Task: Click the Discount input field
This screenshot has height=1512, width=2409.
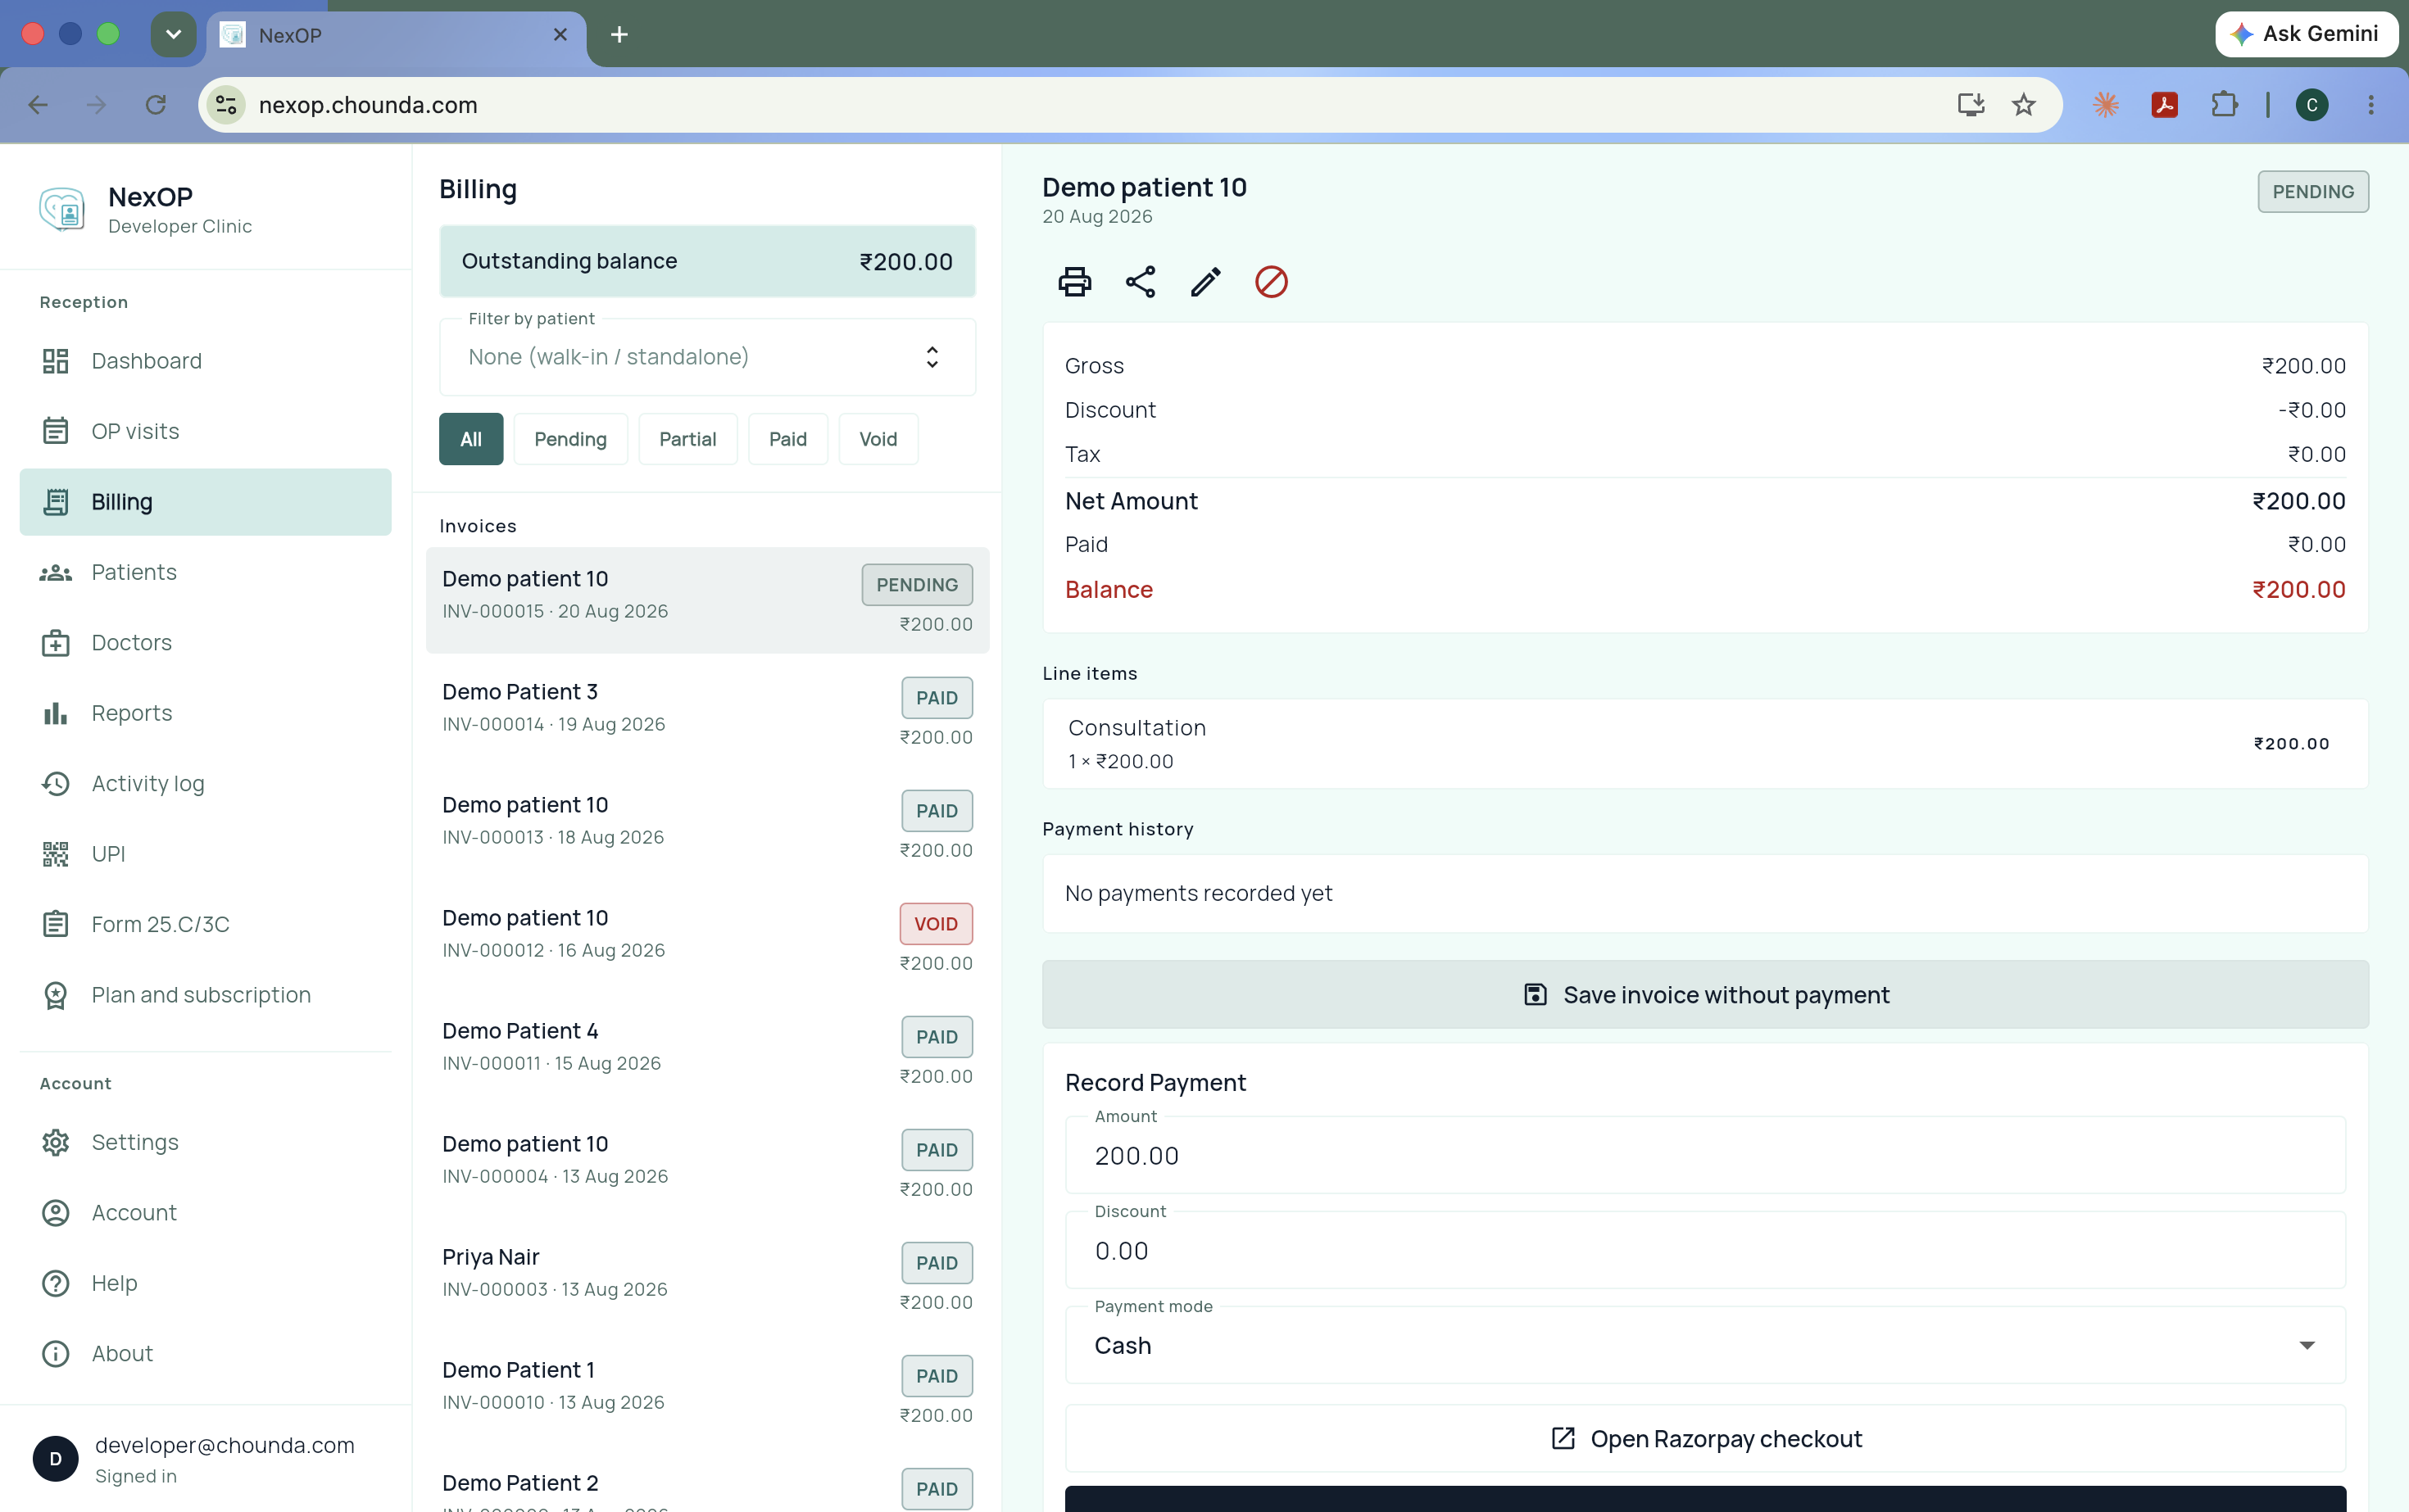Action: pyautogui.click(x=1704, y=1251)
